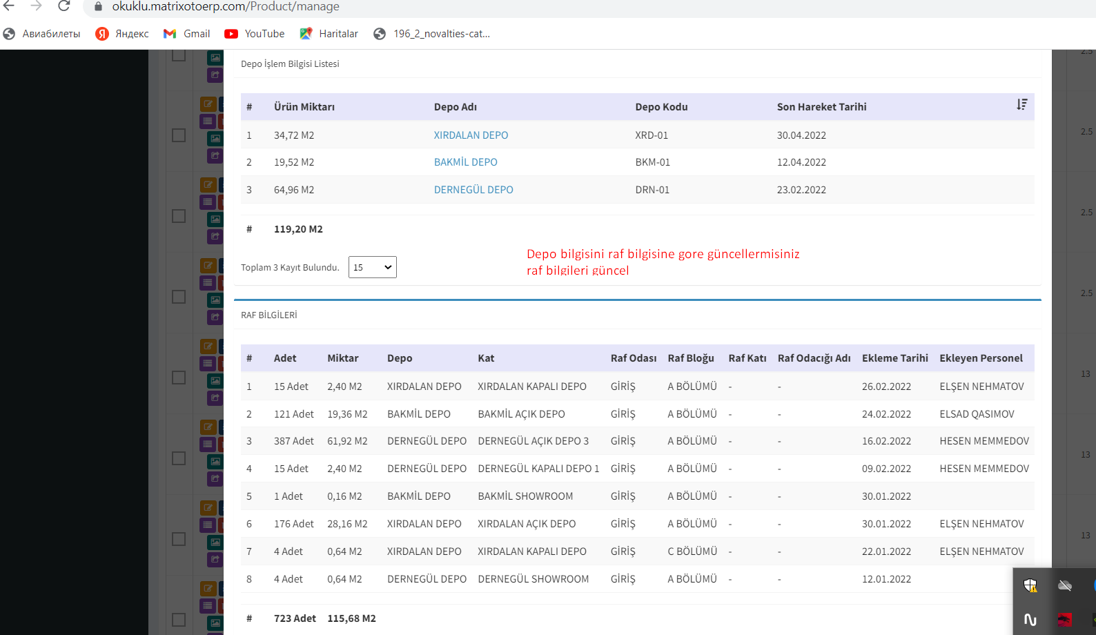Click the Son Hareket Tarihi column header
1096x635 pixels.
tap(821, 107)
